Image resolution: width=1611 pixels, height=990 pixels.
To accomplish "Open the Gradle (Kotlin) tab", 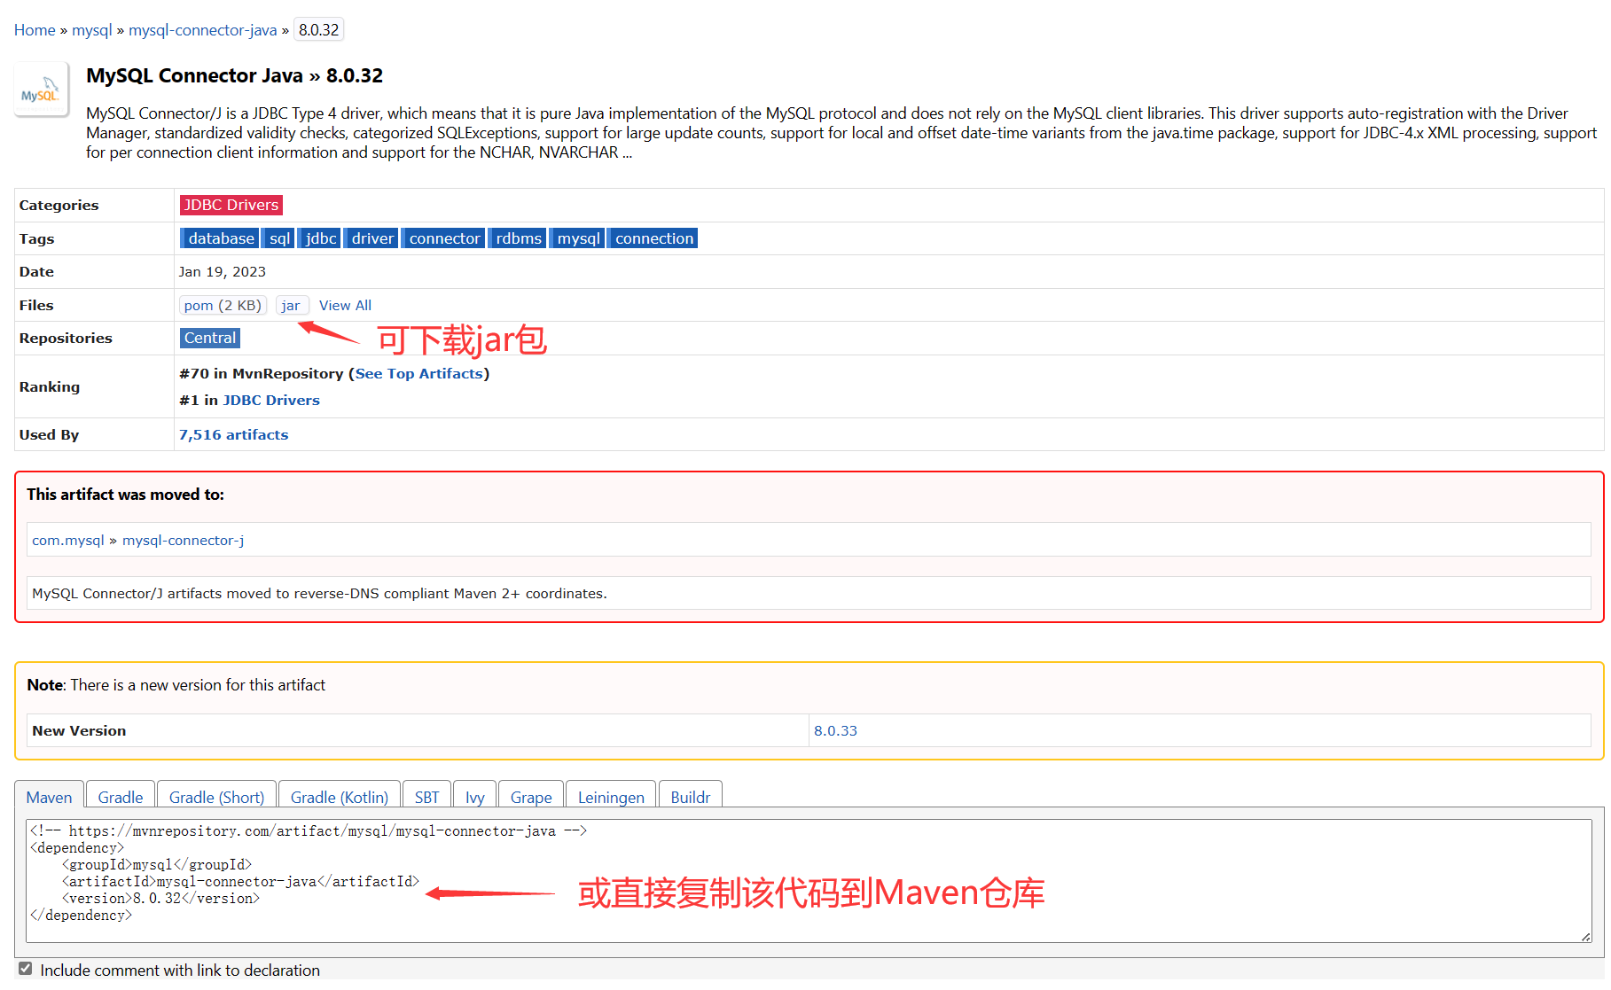I will (339, 797).
